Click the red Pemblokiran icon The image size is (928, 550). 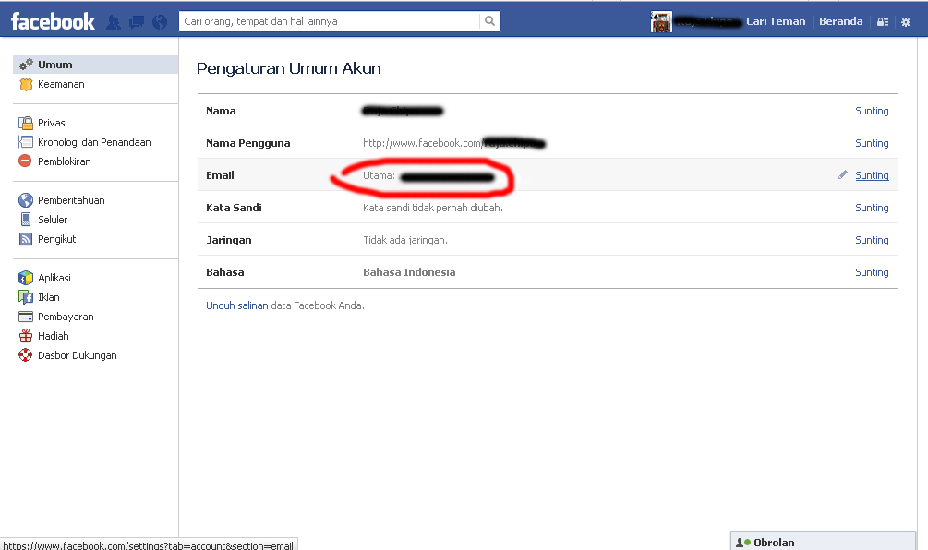coord(25,161)
